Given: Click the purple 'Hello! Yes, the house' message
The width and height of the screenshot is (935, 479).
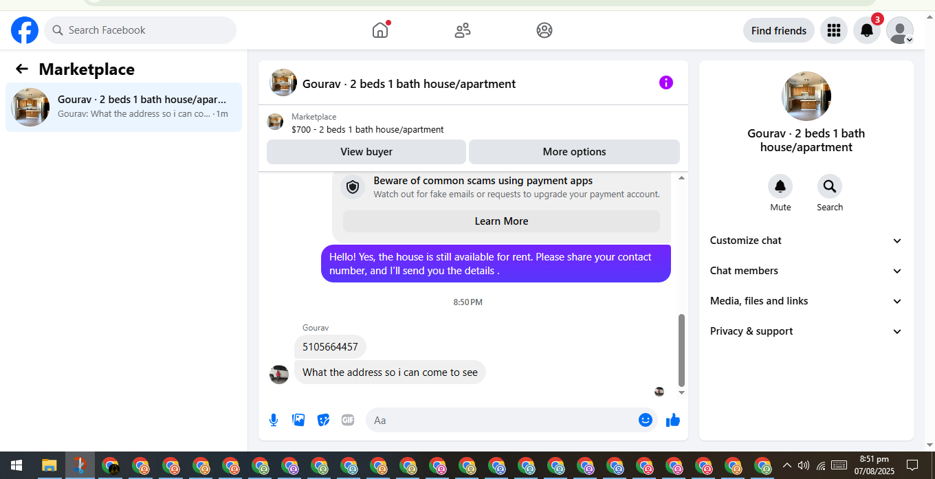Looking at the screenshot, I should tap(496, 264).
